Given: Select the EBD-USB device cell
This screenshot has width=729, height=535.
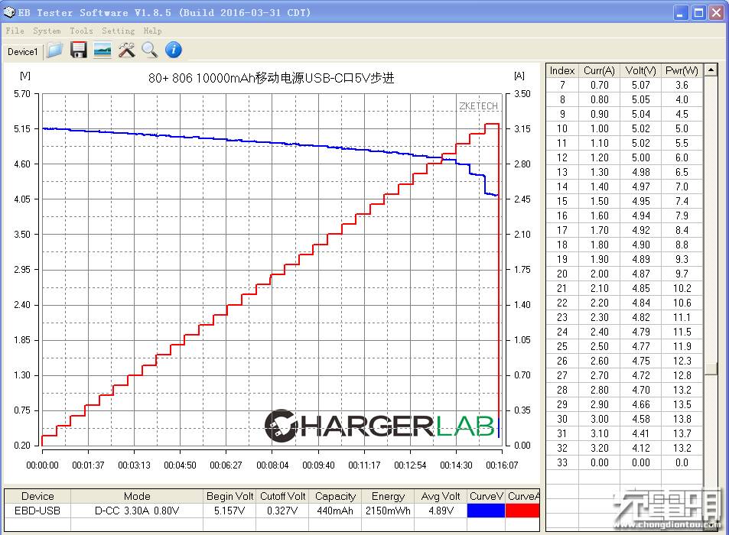Looking at the screenshot, I should point(37,511).
